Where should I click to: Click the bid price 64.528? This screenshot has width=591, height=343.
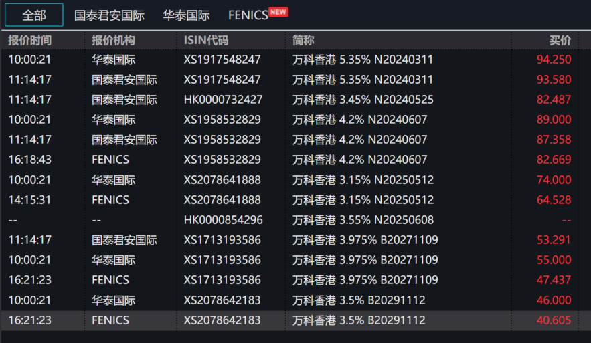pos(554,200)
